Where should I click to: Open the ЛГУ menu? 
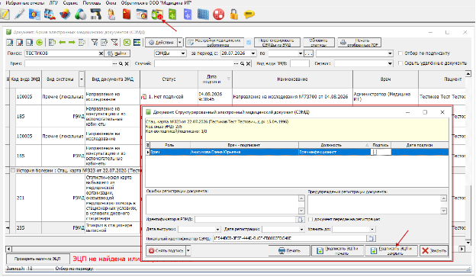click(53, 3)
